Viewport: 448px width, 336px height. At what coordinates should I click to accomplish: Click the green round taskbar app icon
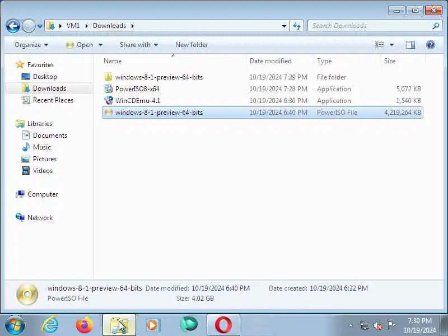(189, 325)
